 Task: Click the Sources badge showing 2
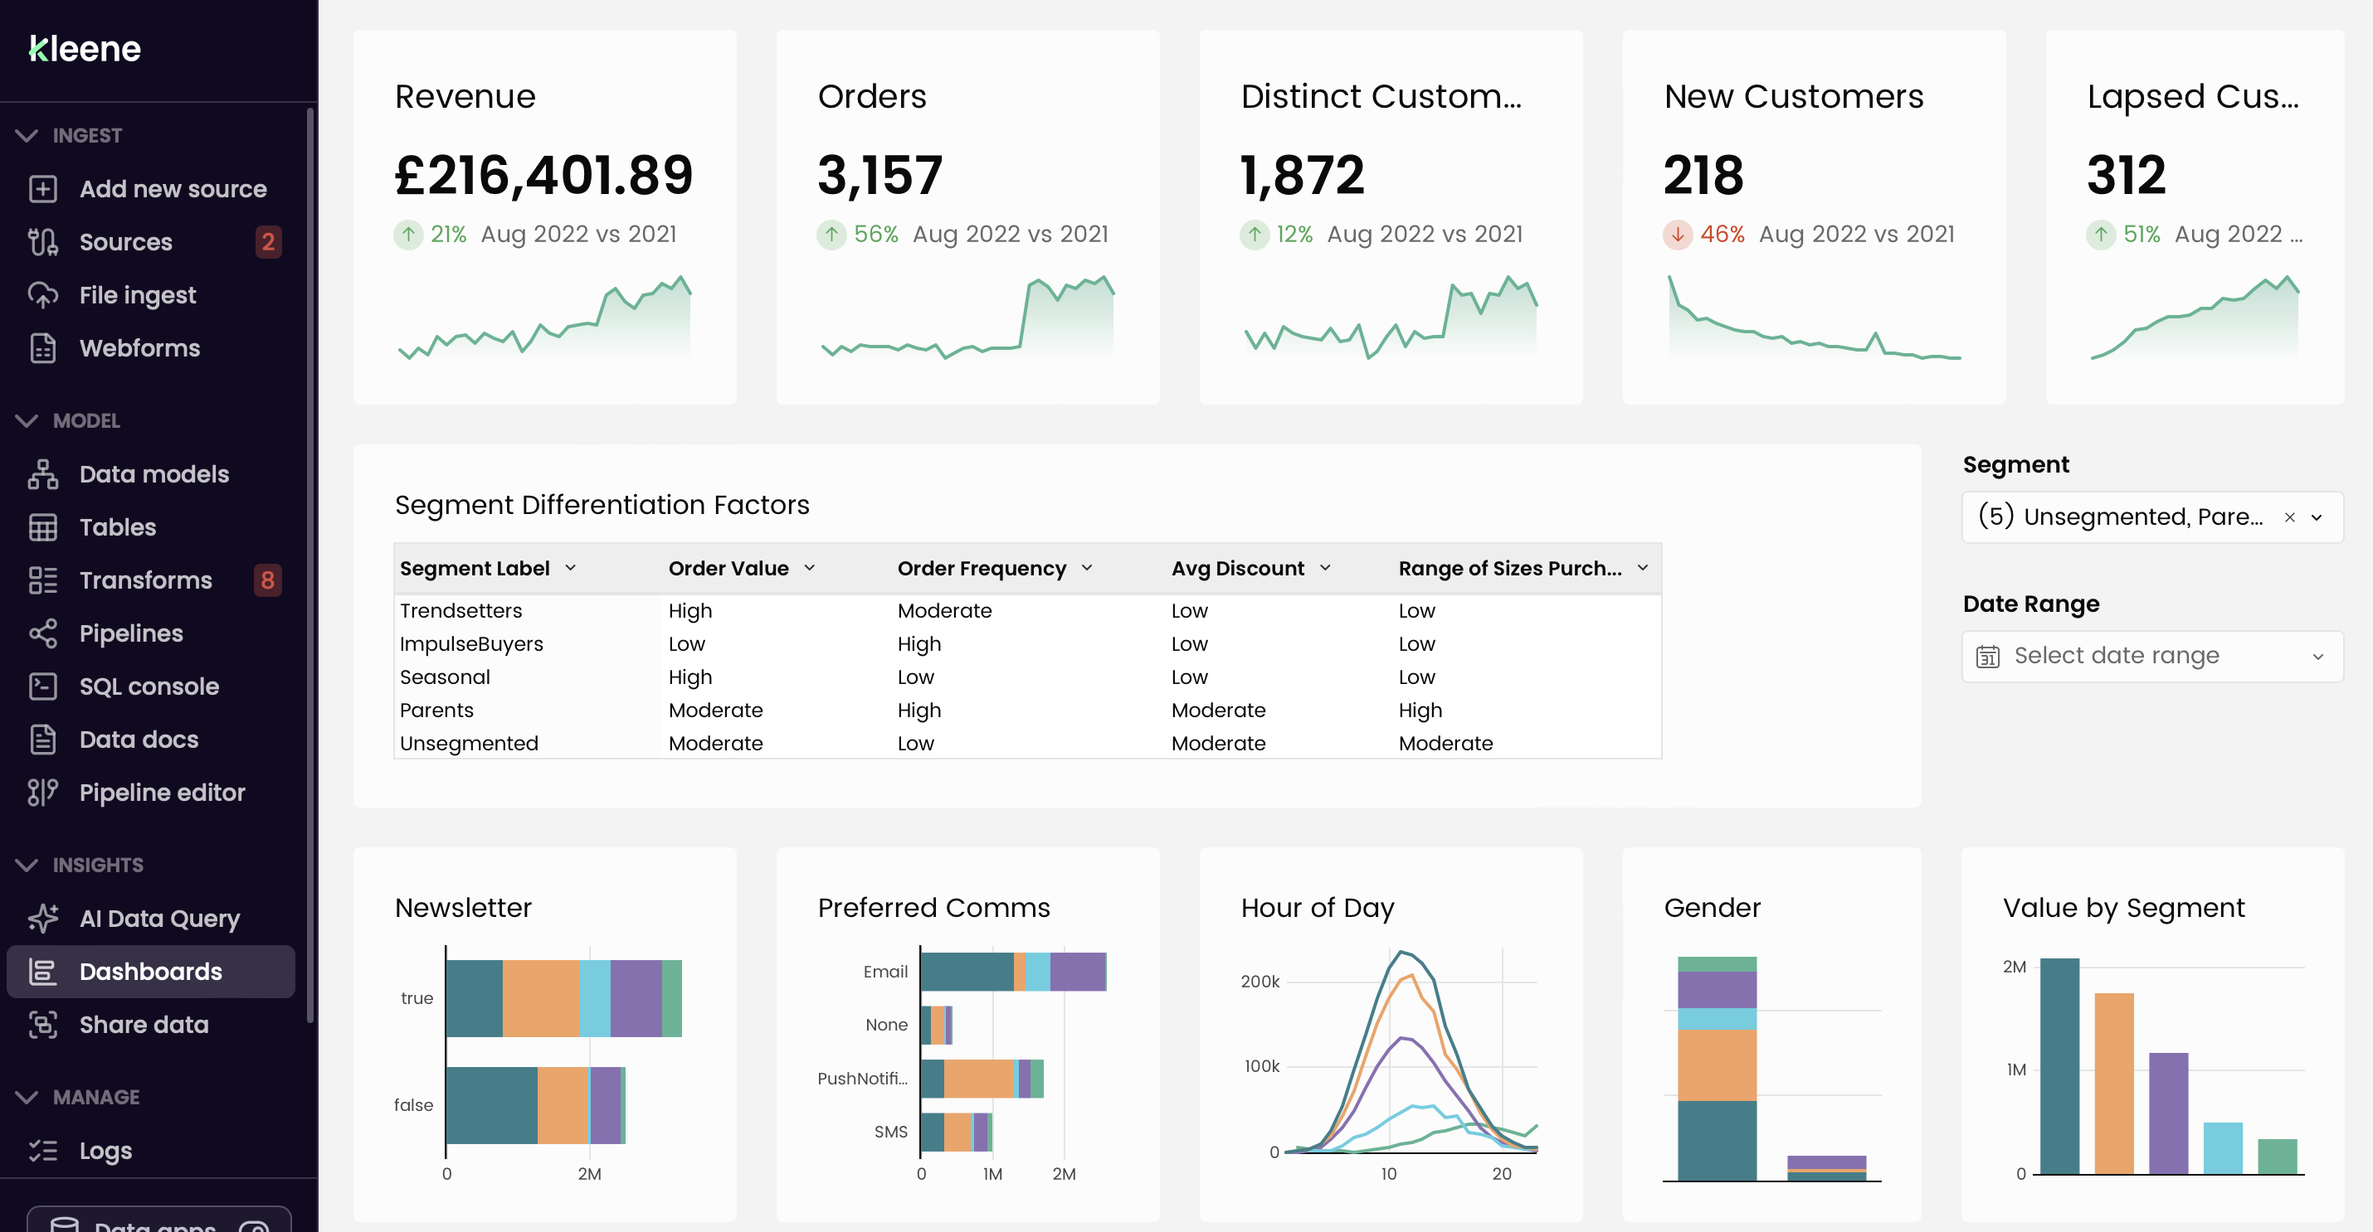pyautogui.click(x=267, y=242)
